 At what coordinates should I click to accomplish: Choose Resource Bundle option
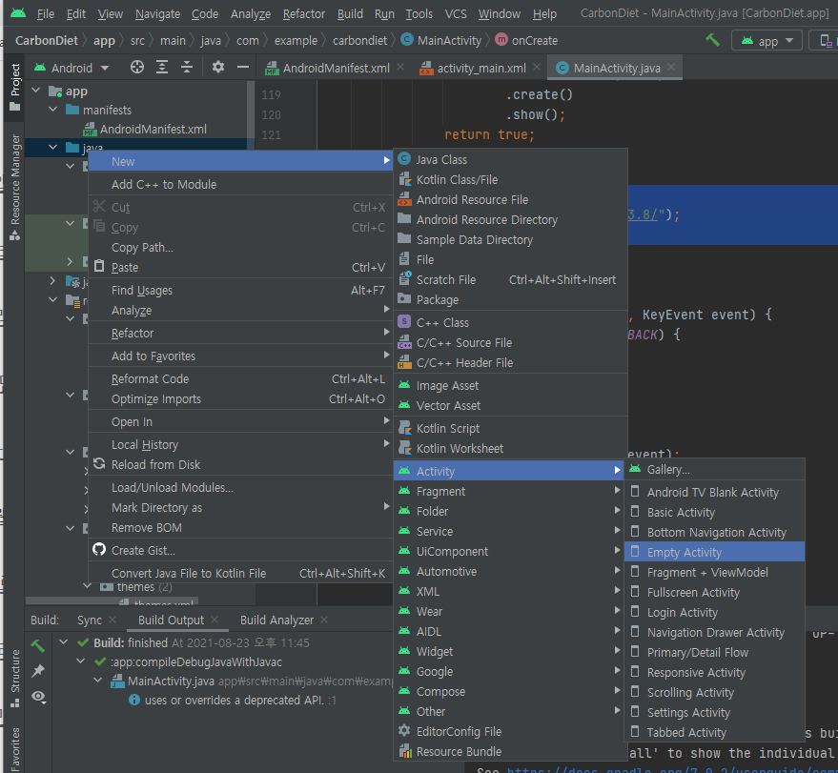click(x=510, y=752)
